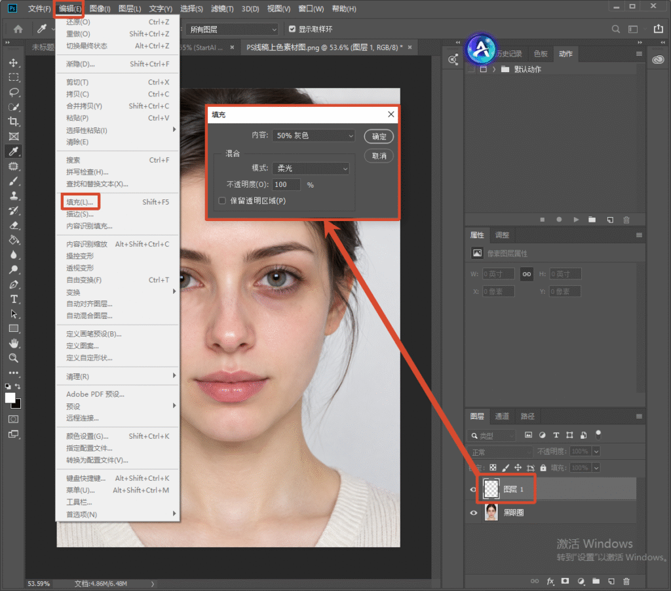
Task: Add a layer mask icon
Action: [x=565, y=581]
